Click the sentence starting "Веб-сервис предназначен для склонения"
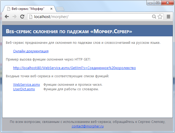 pos(83,43)
